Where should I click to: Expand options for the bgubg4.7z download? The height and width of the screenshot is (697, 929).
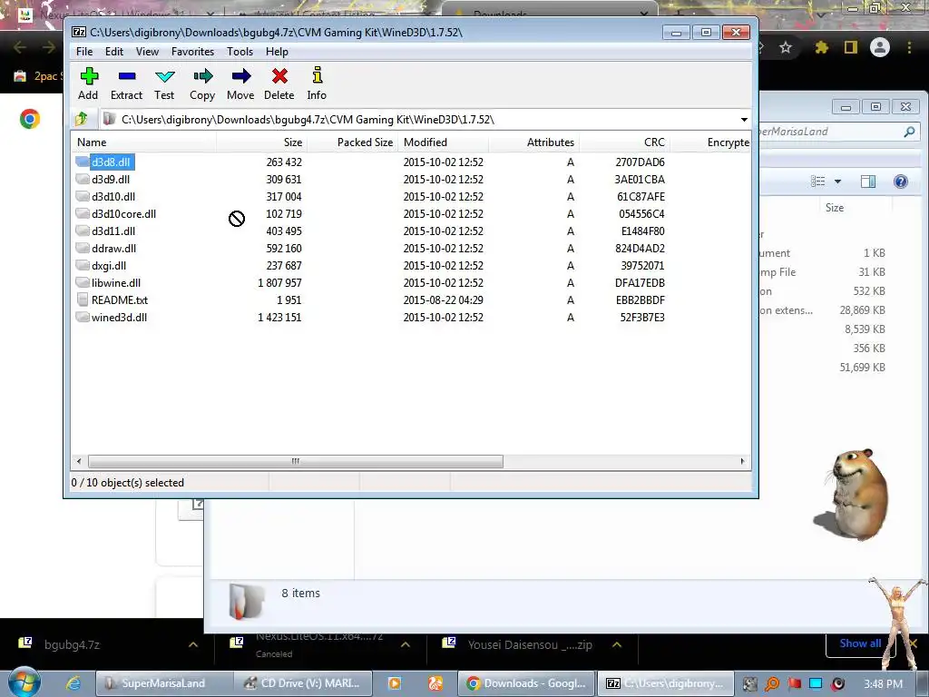click(193, 644)
